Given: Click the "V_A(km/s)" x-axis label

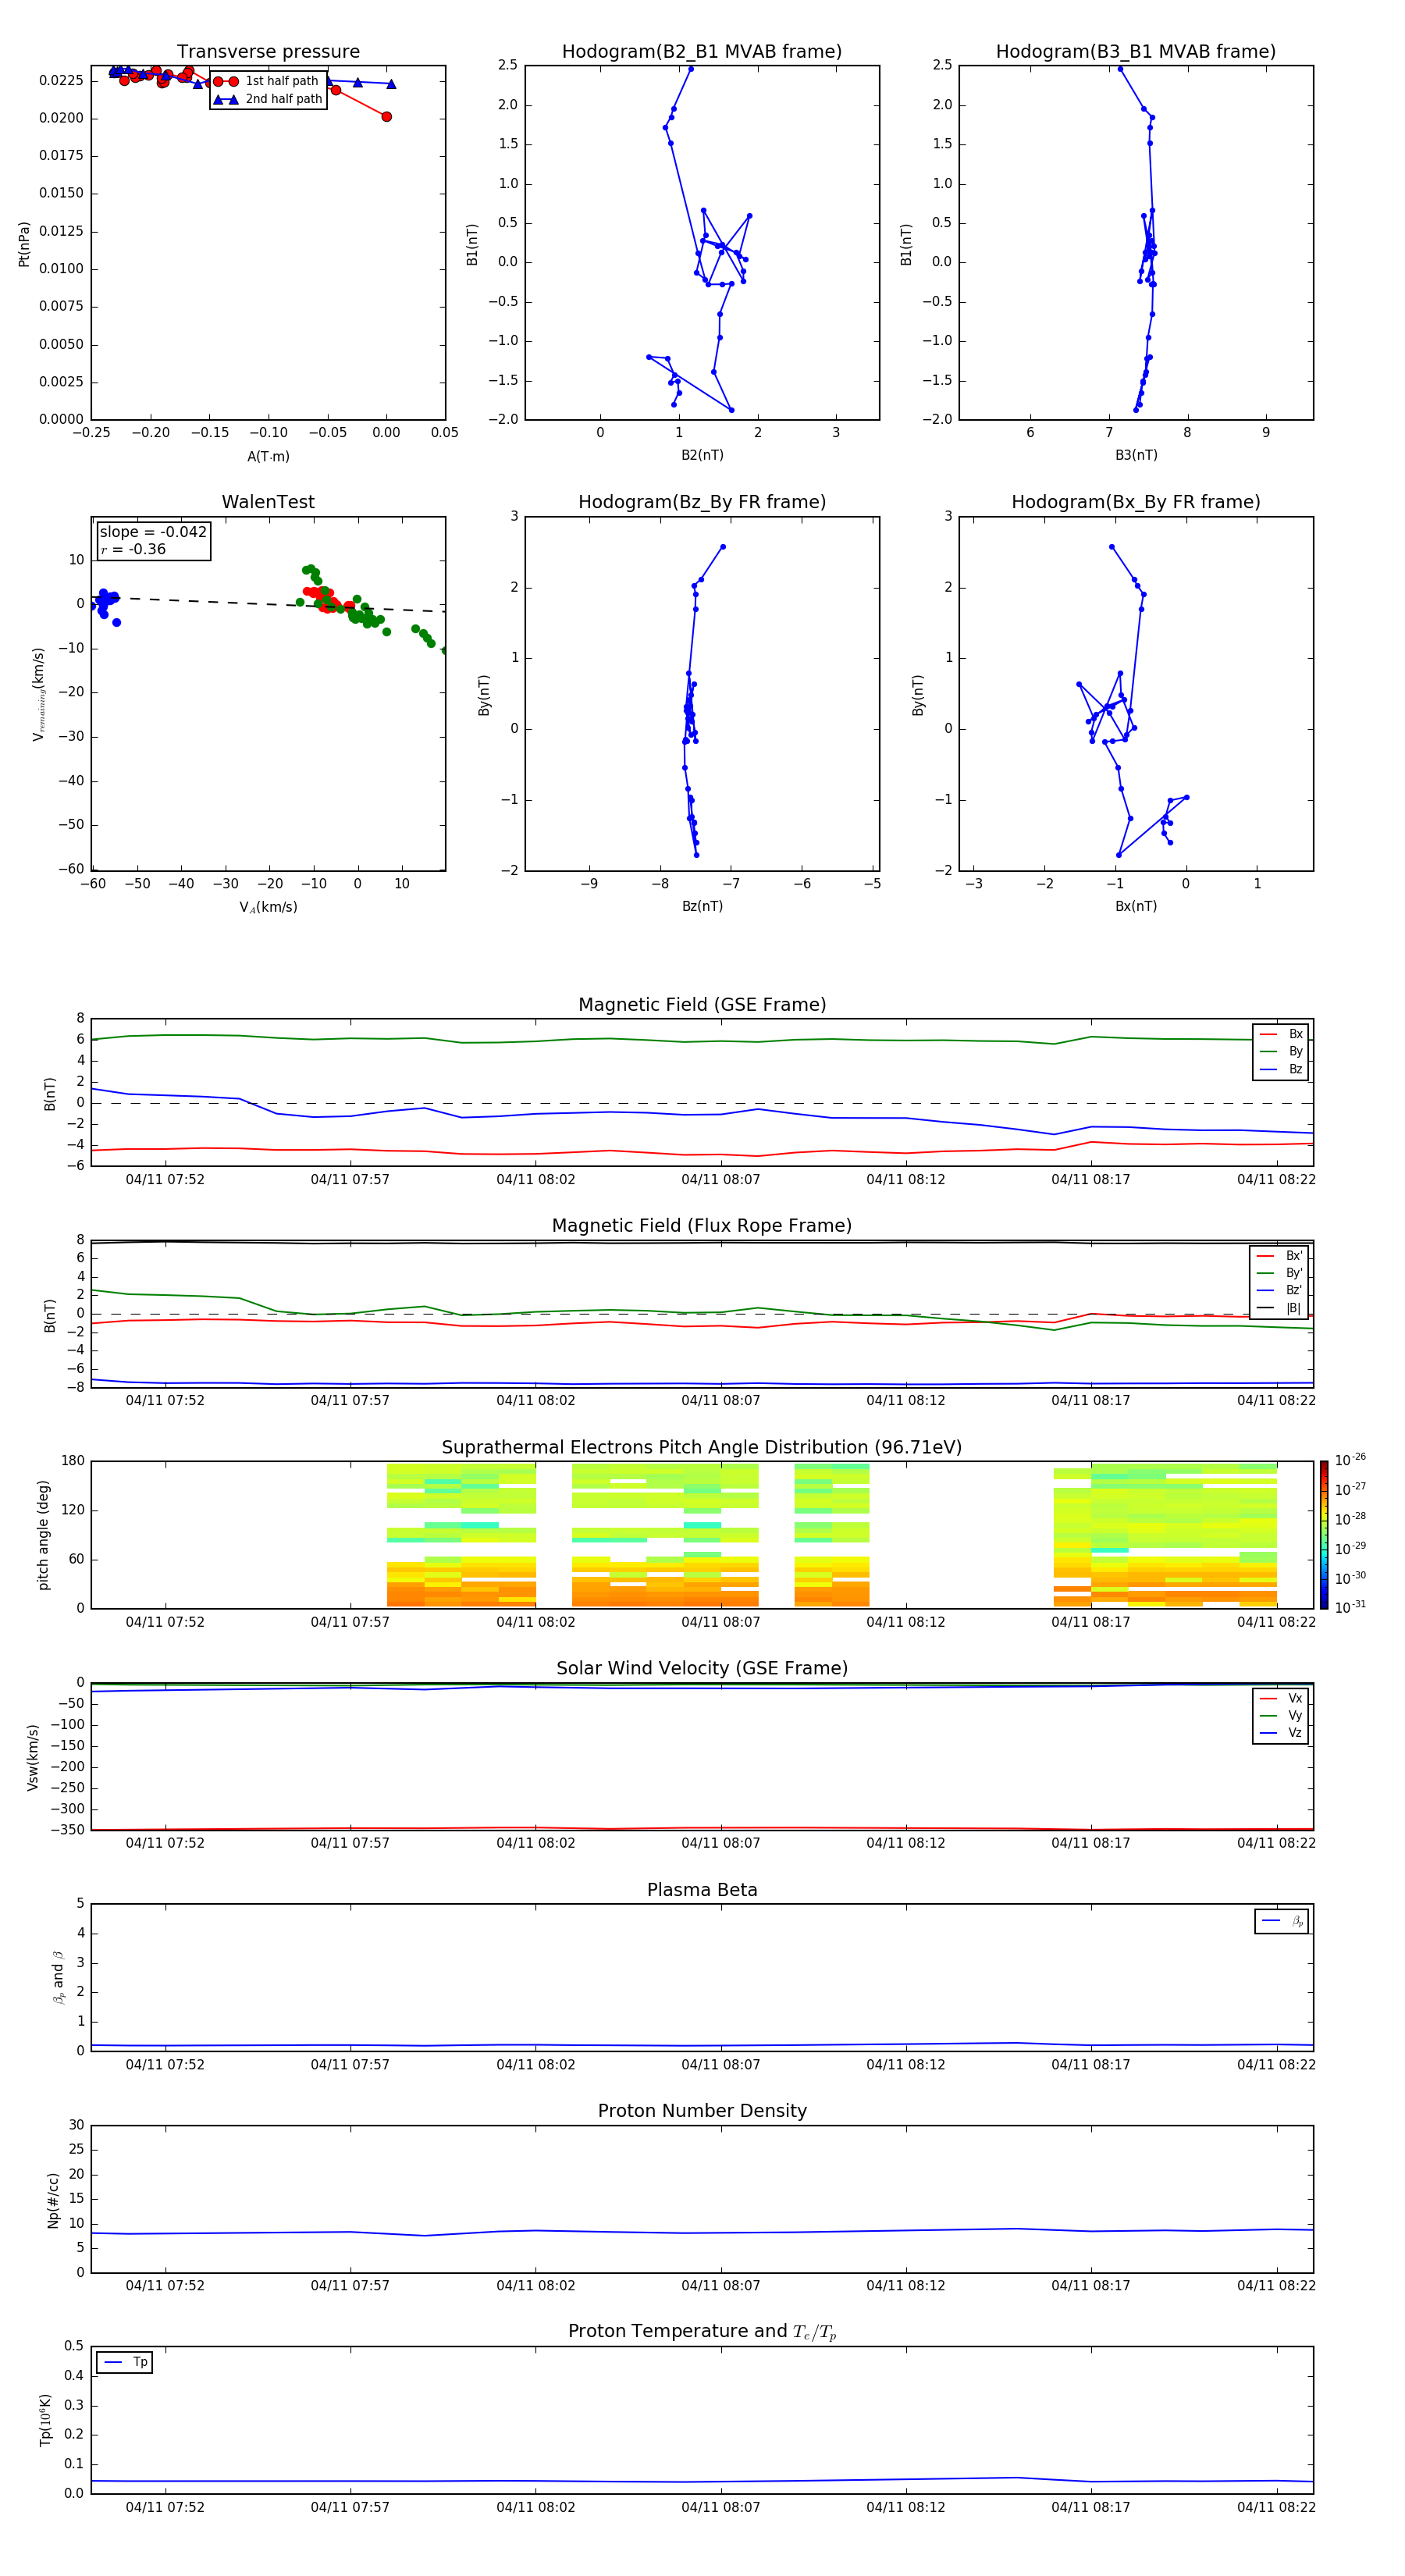Looking at the screenshot, I should 268,907.
